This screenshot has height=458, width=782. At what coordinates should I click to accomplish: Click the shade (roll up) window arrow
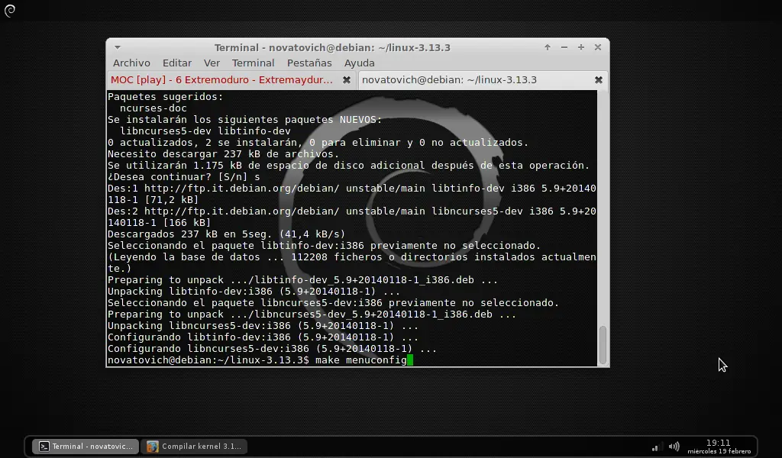[x=548, y=47]
